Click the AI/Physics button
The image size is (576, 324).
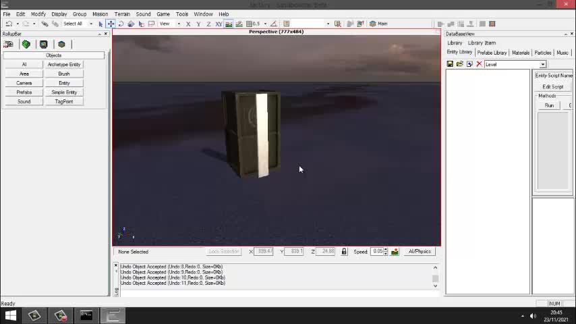tap(420, 252)
